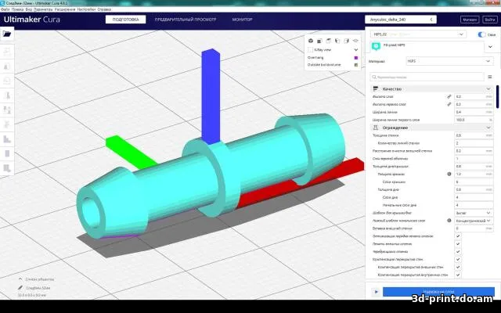The width and height of the screenshot is (501, 313).
Task: Open file using the folder icon
Action: [x=7, y=34]
